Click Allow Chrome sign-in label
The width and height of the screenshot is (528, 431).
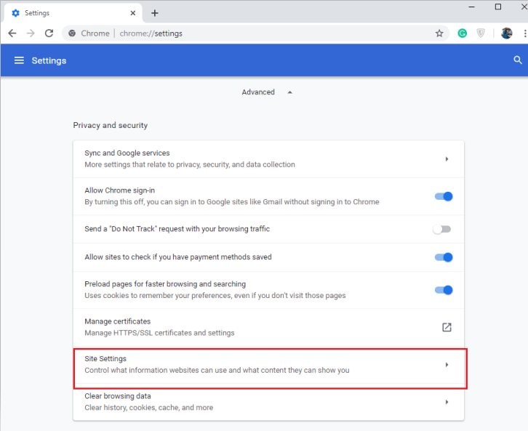[x=119, y=190]
